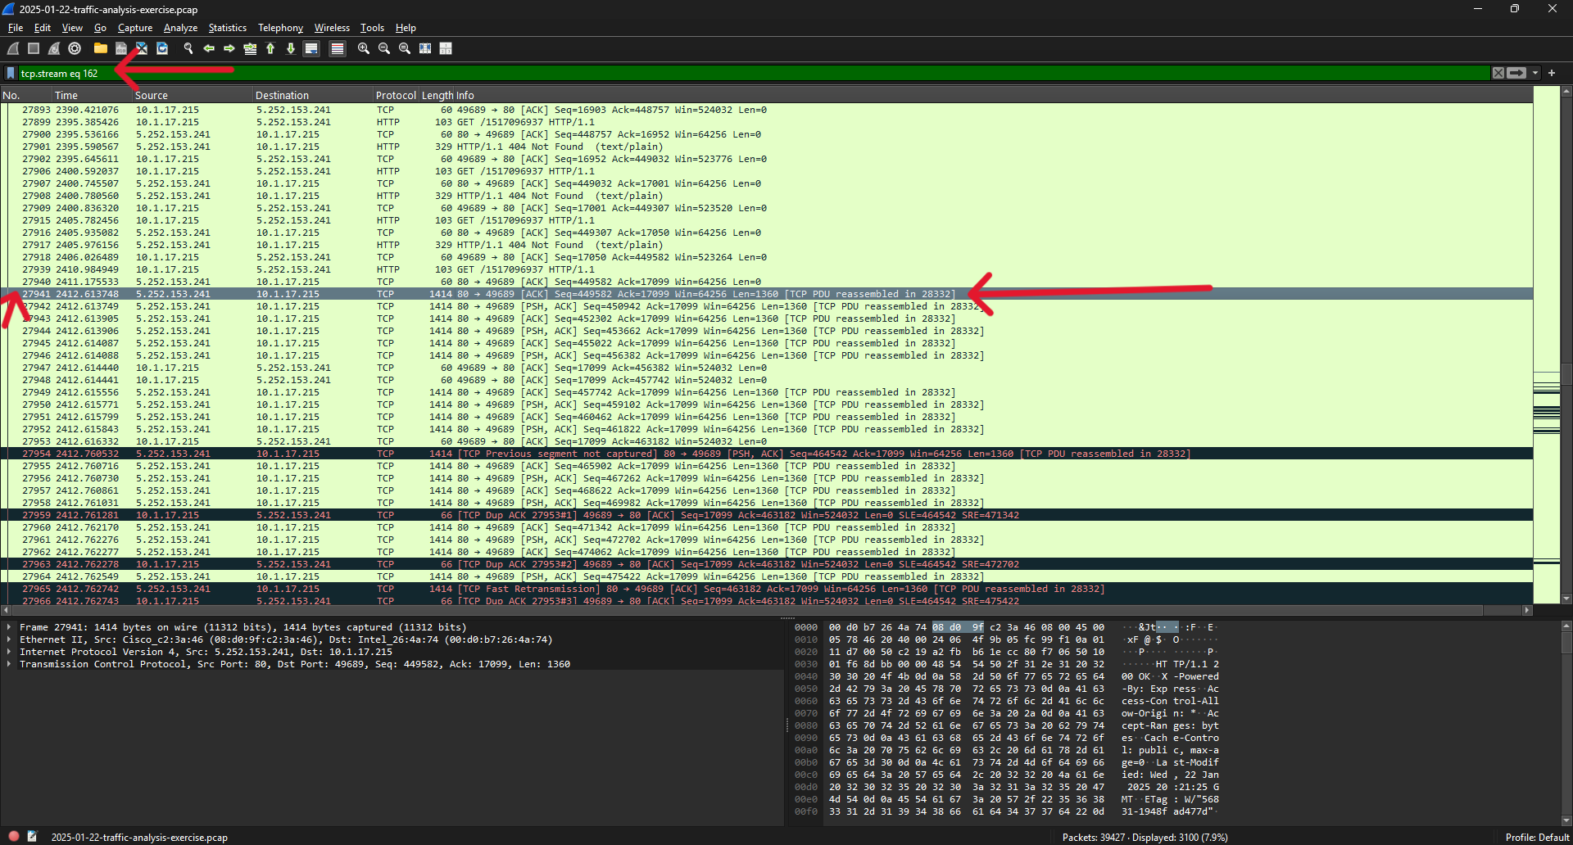Apply the display filter arrow button

(1516, 73)
